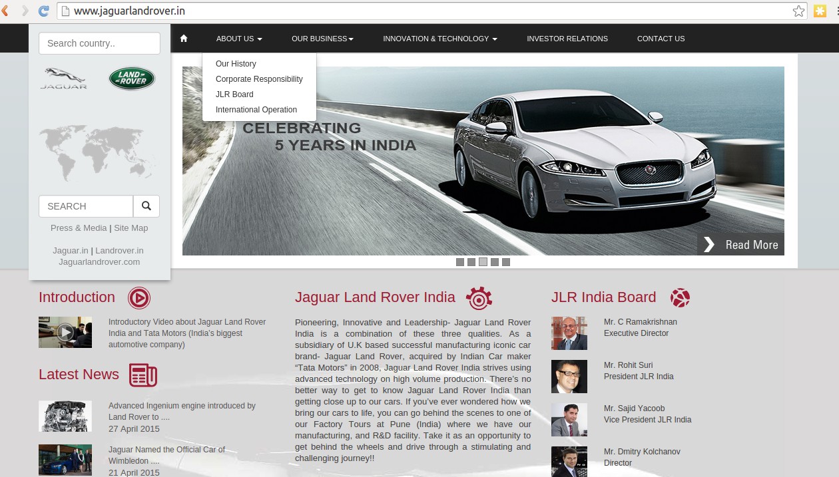The width and height of the screenshot is (839, 477).
Task: Click the Land Rover logo
Action: pos(132,79)
